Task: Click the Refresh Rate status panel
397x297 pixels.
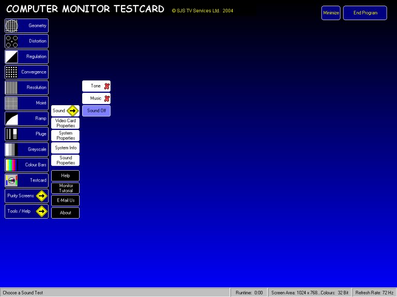Action: [374, 292]
